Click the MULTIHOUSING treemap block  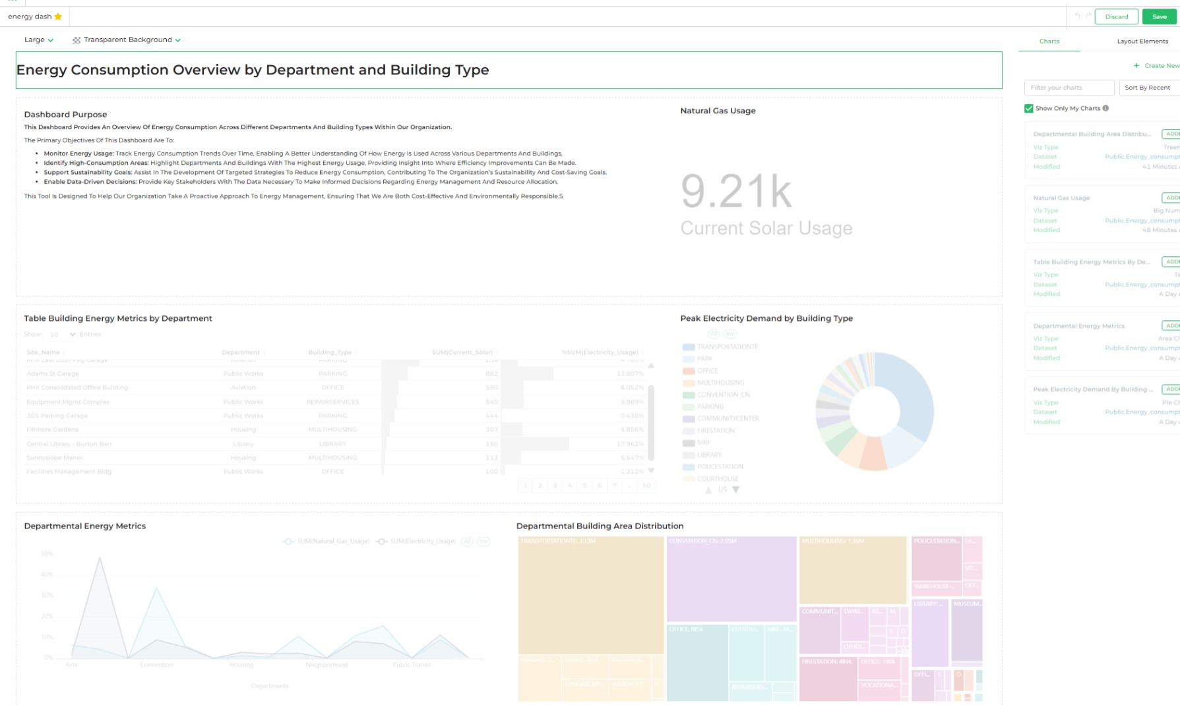click(x=852, y=570)
